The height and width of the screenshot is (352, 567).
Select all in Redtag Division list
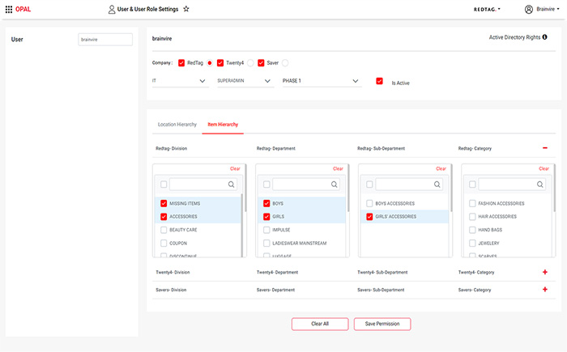(x=164, y=184)
